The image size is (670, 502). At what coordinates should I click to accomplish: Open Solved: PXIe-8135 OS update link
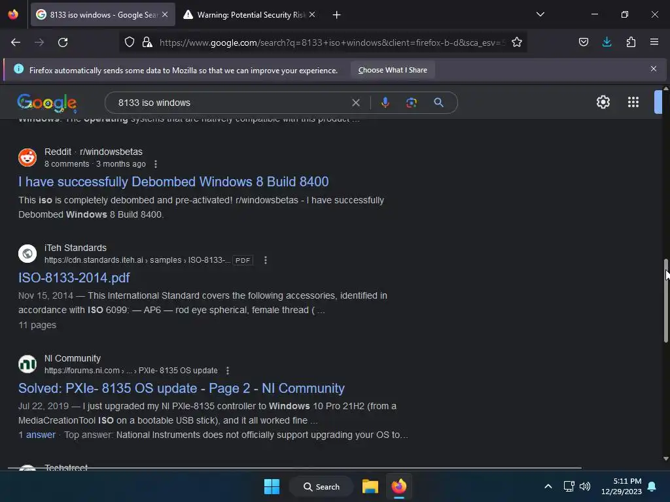[182, 388]
